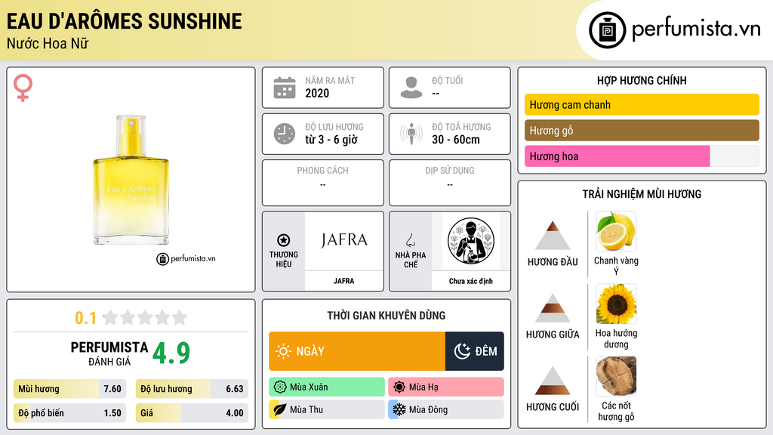Click the JAFRA brand name label
Screen dimensions: 773x435
pyautogui.click(x=343, y=281)
